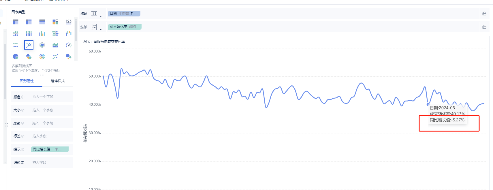Select the color block treemap icon
The height and width of the screenshot is (190, 493).
55,22
